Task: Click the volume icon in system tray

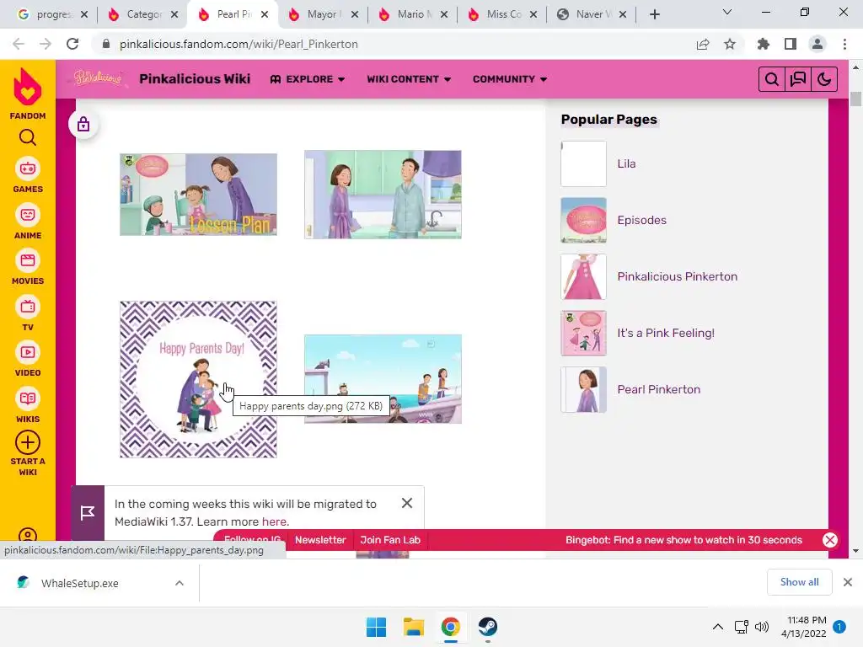Action: tap(762, 627)
